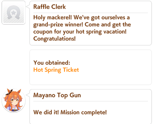Click the "Mission complete!" phrase
This screenshot has height=124, width=153.
point(84,112)
